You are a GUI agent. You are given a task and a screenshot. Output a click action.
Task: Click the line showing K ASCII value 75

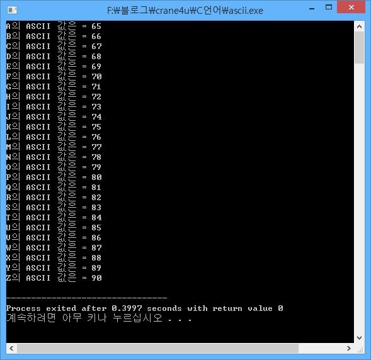pos(54,127)
